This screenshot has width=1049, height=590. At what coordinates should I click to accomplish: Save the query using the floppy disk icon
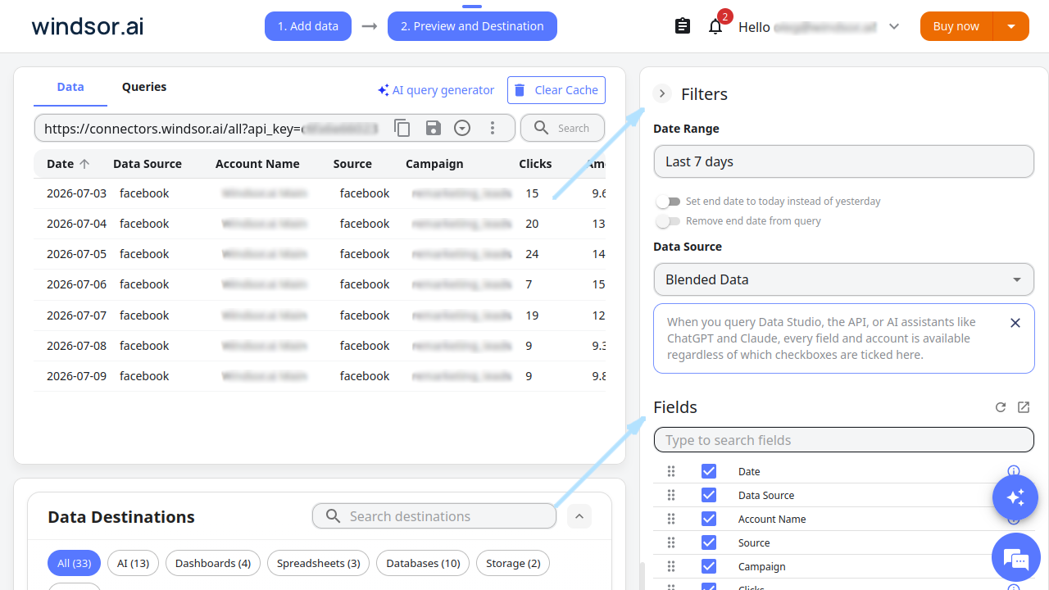coord(433,128)
